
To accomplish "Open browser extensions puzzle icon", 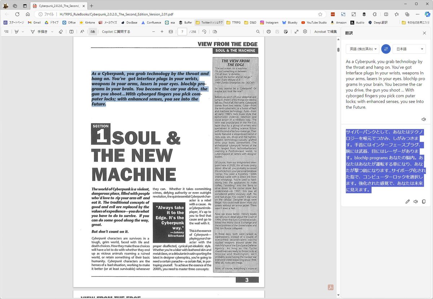I will [375, 14].
